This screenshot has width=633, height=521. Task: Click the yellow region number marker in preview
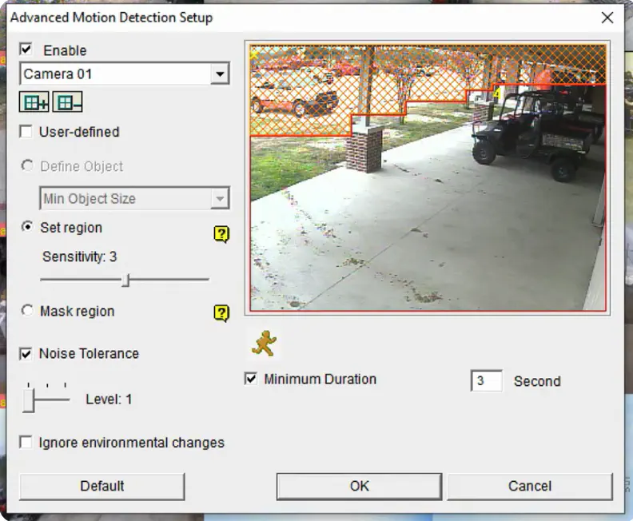[497, 93]
